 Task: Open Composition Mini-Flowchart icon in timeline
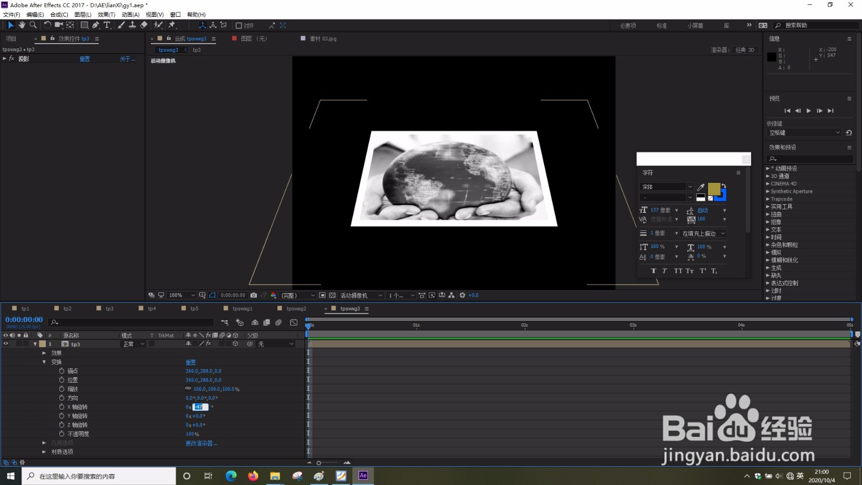(x=225, y=322)
